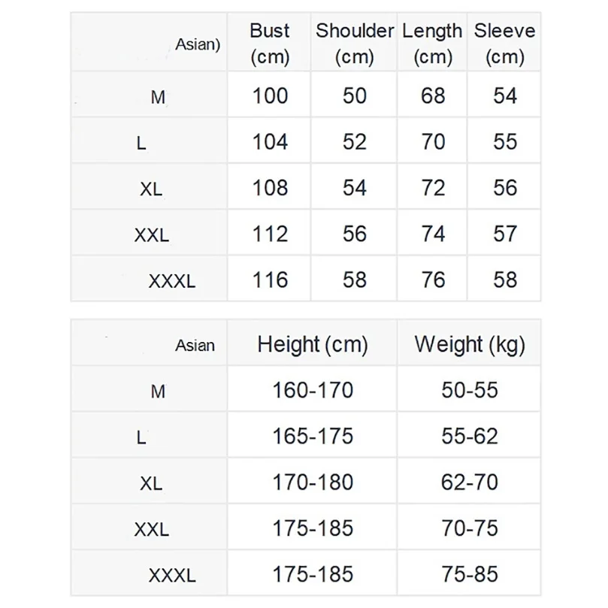Select the M row in the measurements table
Screen dimensions: 608x608
click(x=306, y=95)
